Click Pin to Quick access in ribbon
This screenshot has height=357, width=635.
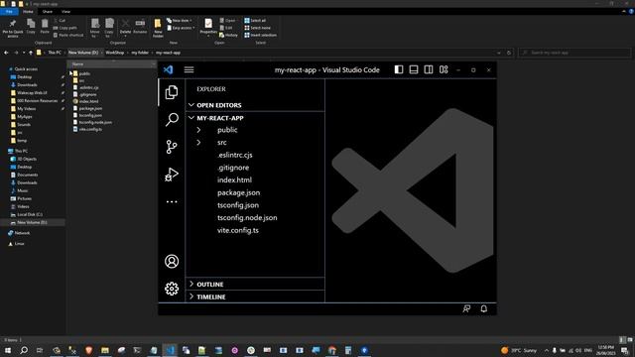pos(13,28)
